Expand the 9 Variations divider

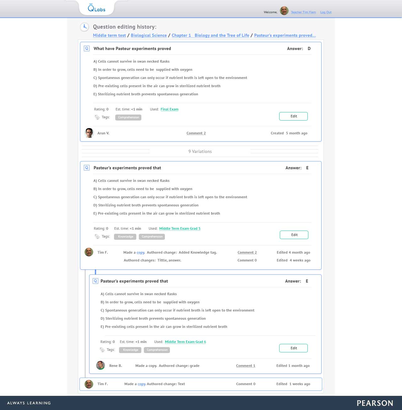point(200,151)
